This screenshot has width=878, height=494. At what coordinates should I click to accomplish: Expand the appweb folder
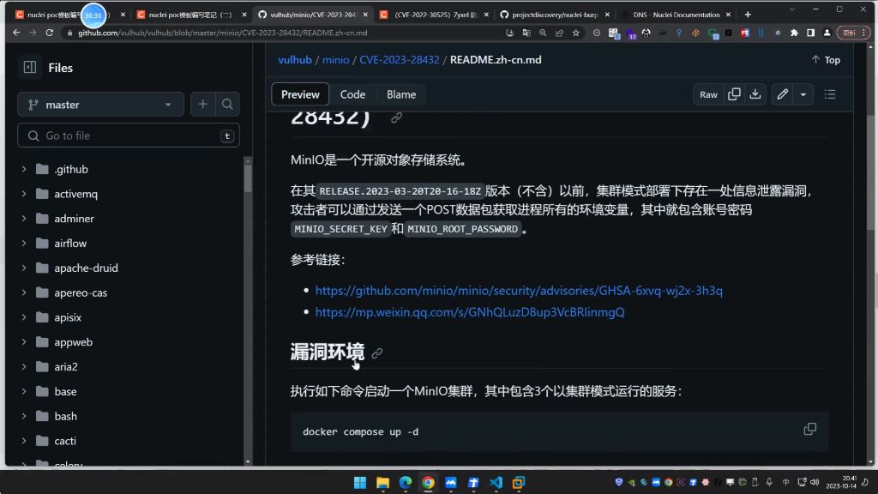[24, 341]
